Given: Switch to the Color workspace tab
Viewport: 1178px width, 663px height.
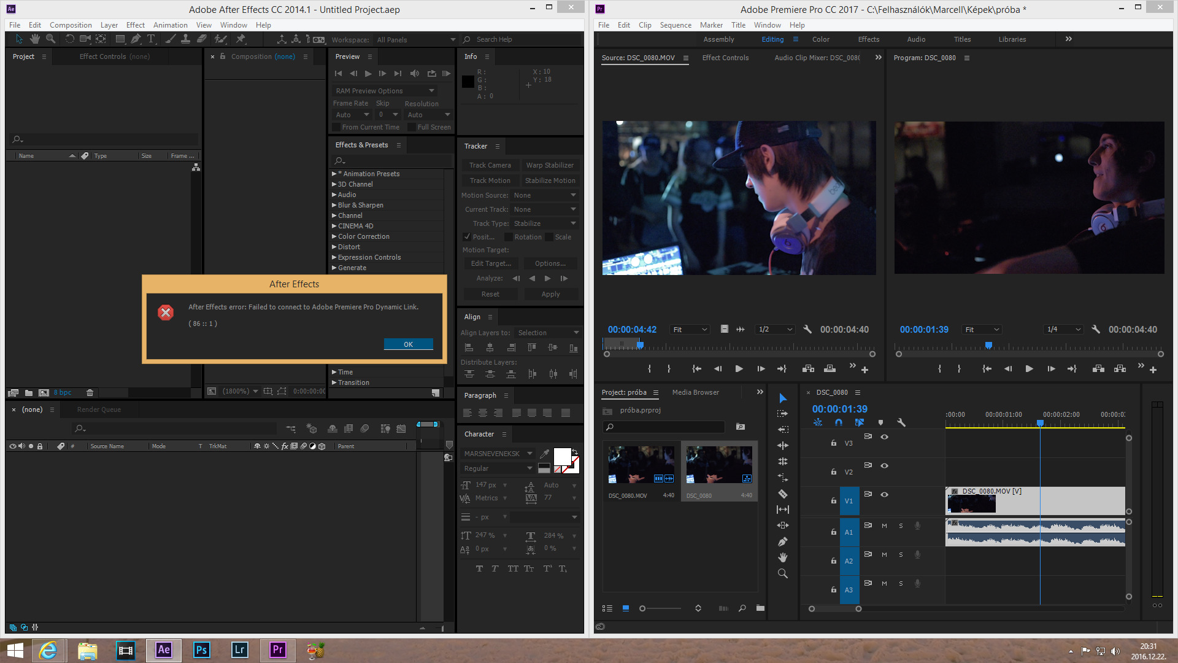Looking at the screenshot, I should (x=820, y=39).
